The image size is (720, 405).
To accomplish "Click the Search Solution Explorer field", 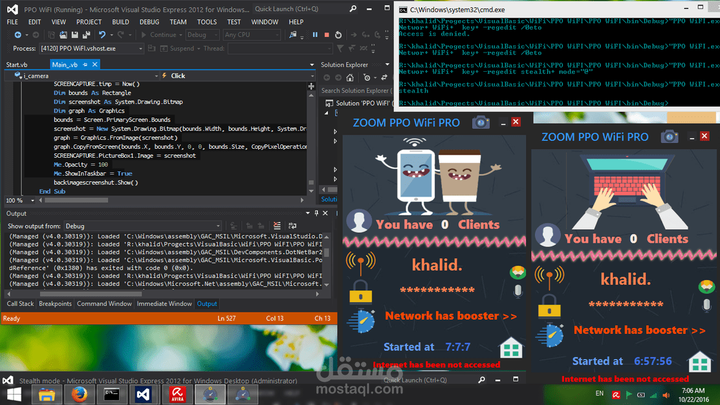I will (356, 91).
